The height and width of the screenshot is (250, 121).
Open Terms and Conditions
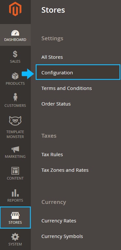(67, 88)
